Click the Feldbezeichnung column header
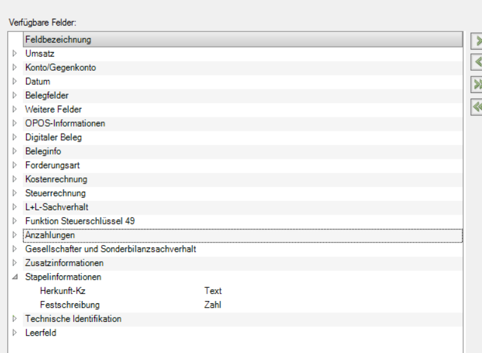The image size is (482, 353). click(x=243, y=39)
